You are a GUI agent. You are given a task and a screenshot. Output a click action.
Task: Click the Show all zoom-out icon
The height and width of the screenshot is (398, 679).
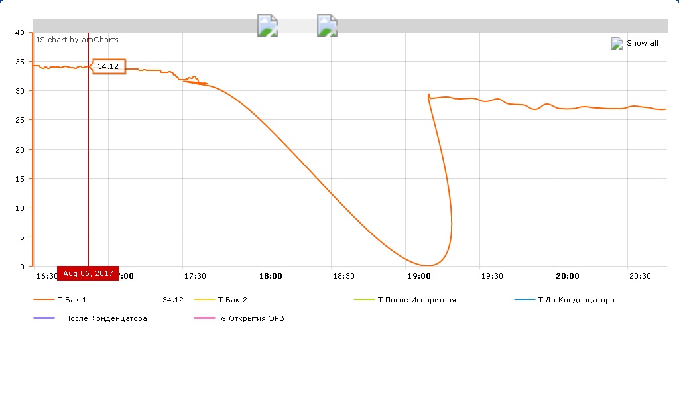point(617,43)
